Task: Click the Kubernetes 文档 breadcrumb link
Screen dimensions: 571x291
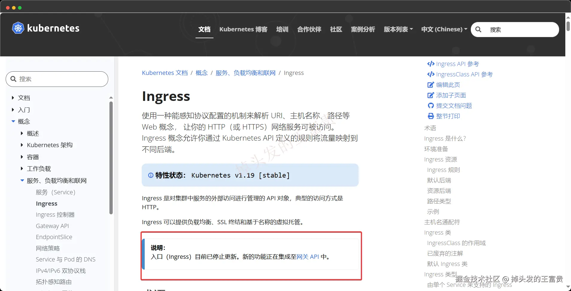Action: (165, 73)
